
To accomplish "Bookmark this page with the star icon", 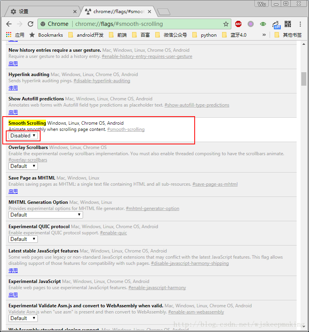I will [x=226, y=24].
